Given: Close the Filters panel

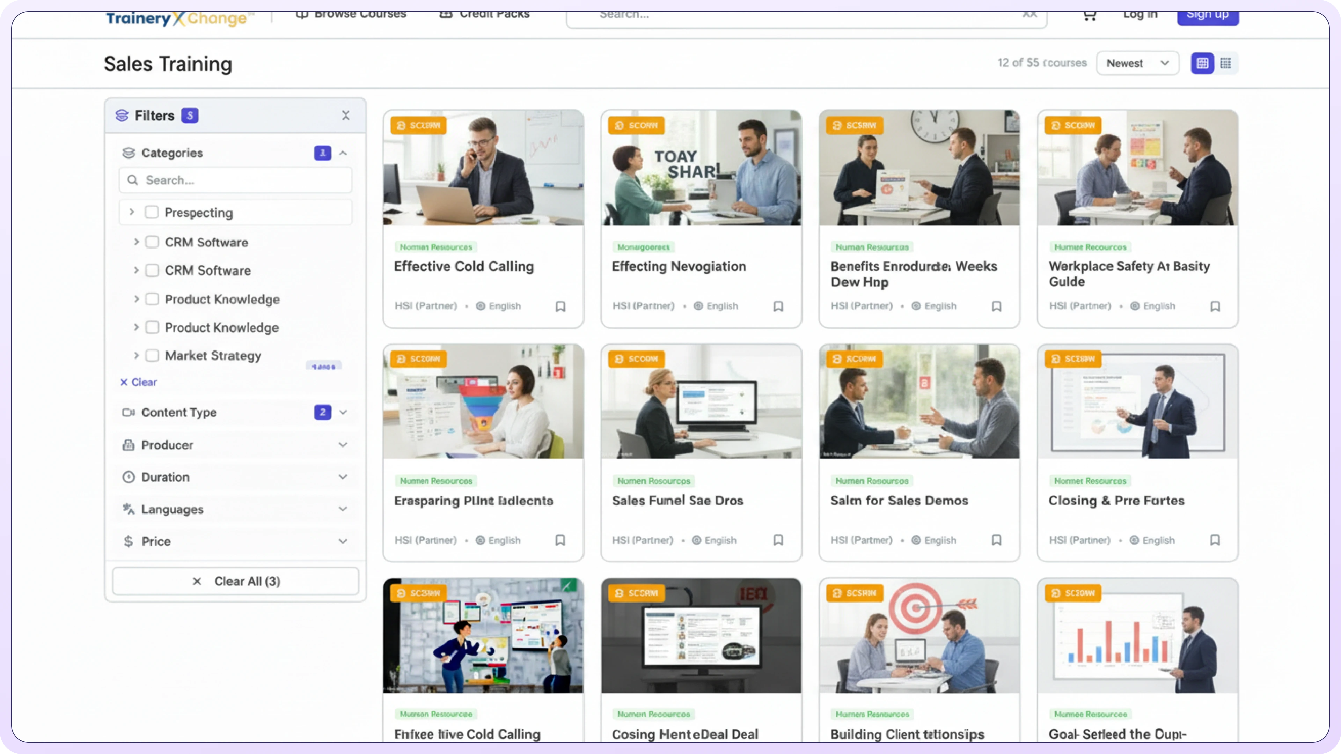Looking at the screenshot, I should tap(346, 115).
